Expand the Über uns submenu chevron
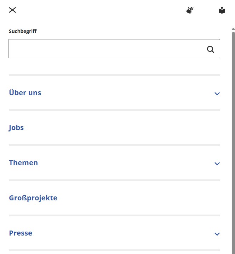 pyautogui.click(x=217, y=94)
